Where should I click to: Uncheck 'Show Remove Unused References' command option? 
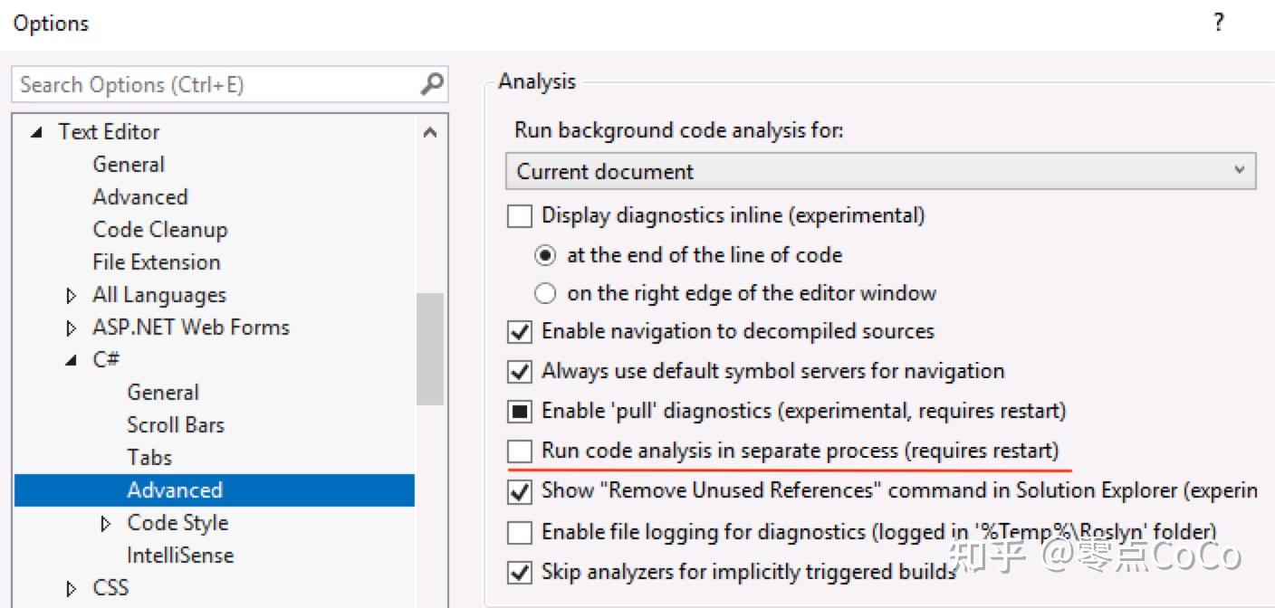coord(519,489)
